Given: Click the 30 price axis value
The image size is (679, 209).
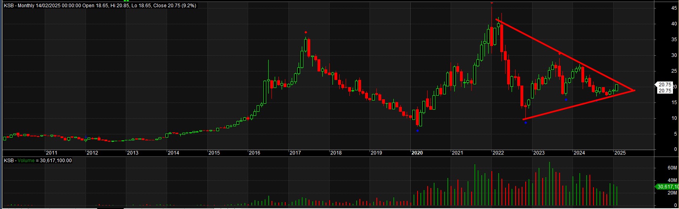Looking at the screenshot, I should point(674,55).
